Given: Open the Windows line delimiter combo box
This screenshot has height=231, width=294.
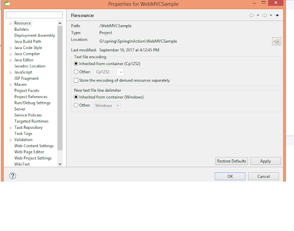Looking at the screenshot, I should tap(107, 105).
